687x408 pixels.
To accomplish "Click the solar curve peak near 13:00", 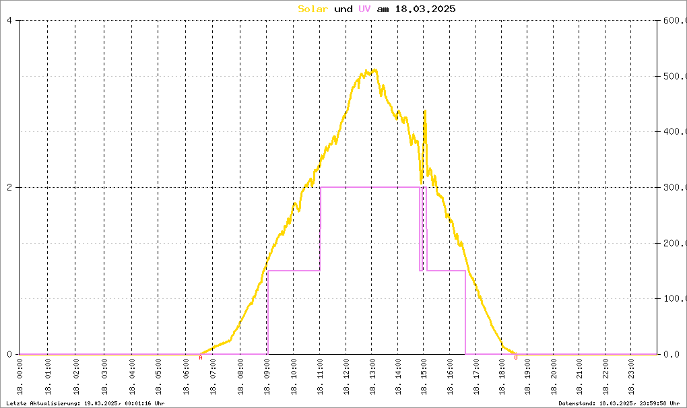I will [x=374, y=69].
